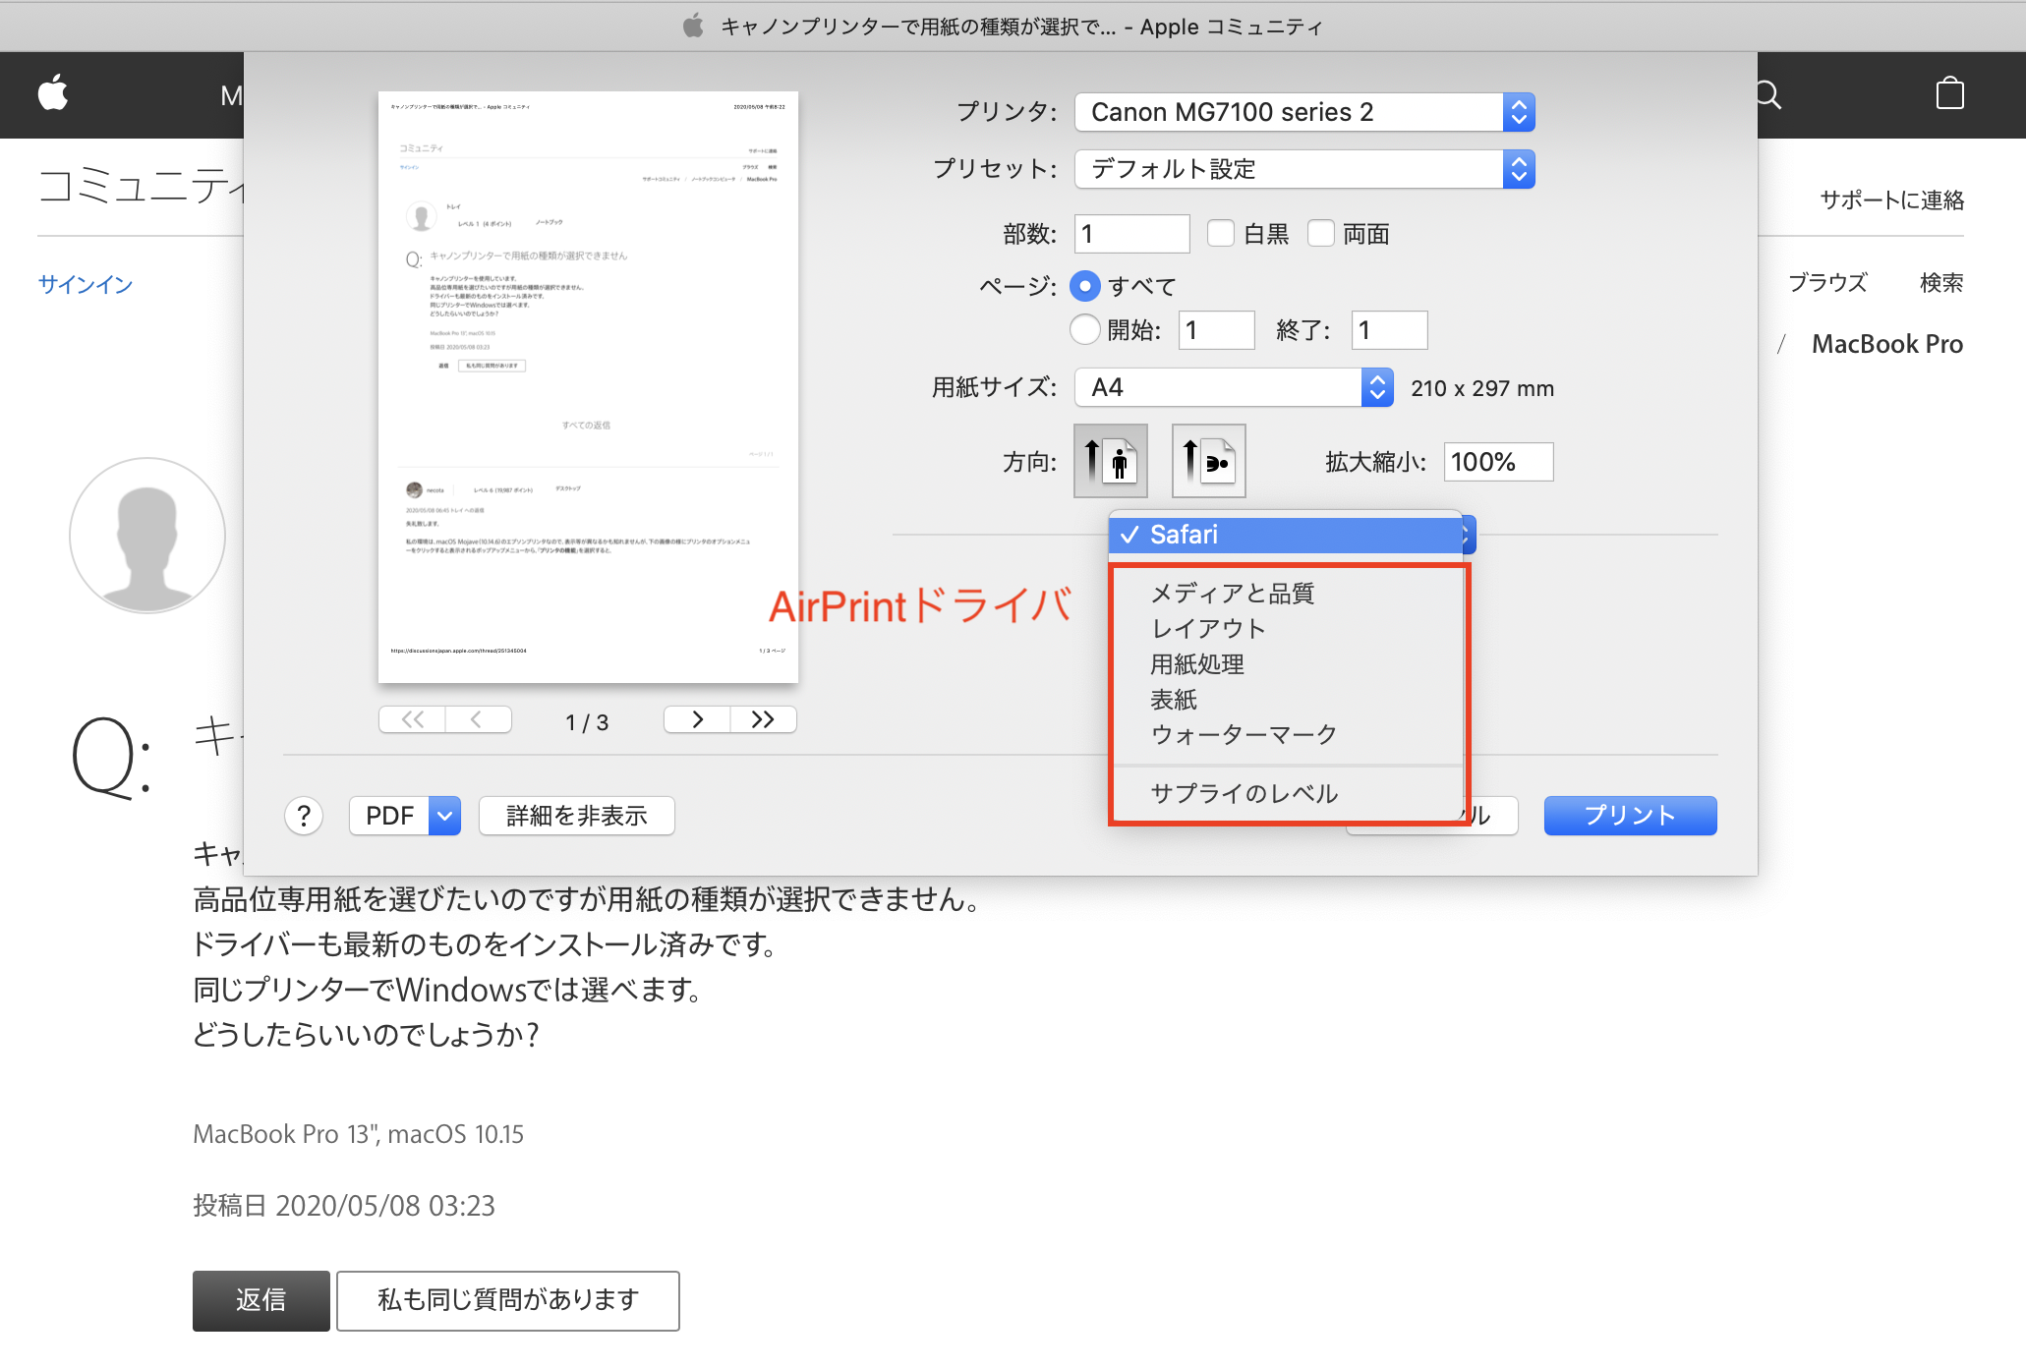Screen dimensions: 2026x1368
Task: Click the 拡大縮小 100% field
Action: pyautogui.click(x=1497, y=462)
